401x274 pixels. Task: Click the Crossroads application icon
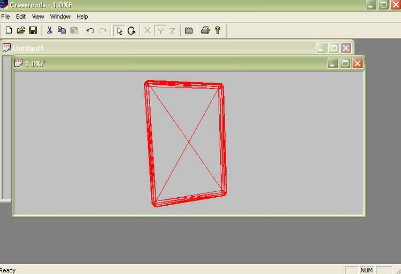coord(4,4)
